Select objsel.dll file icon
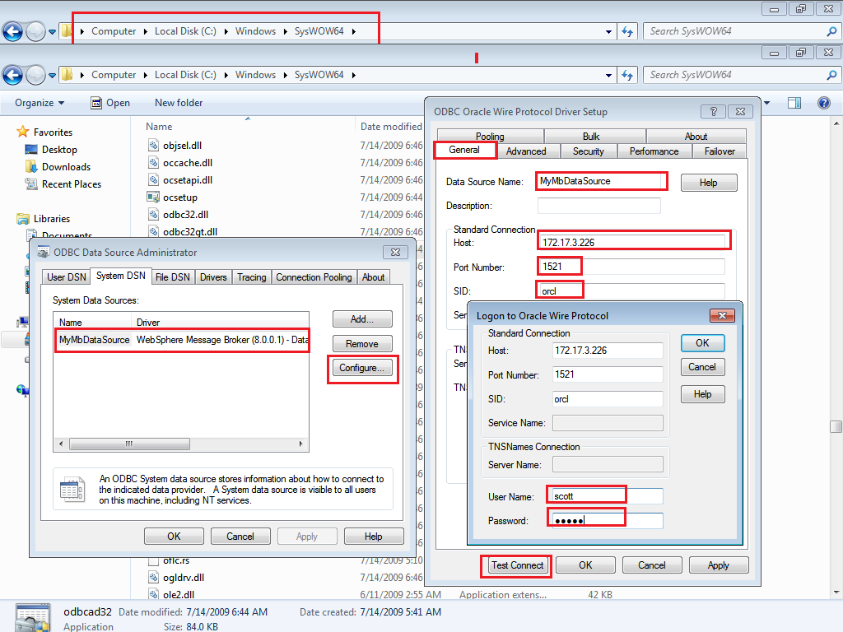843x632 pixels. [154, 145]
